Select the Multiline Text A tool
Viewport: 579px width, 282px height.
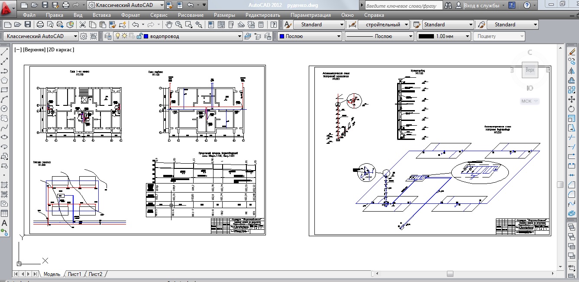4,223
